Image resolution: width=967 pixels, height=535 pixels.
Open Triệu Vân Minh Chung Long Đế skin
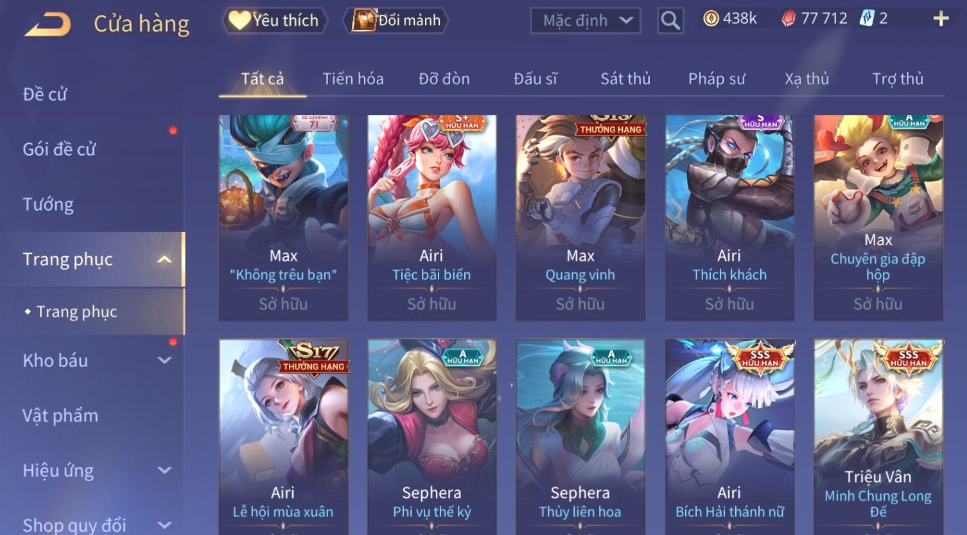click(x=878, y=437)
